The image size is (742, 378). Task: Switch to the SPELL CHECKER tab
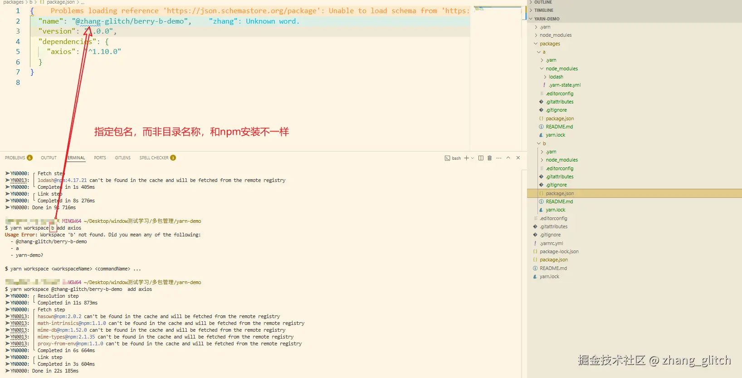[154, 158]
